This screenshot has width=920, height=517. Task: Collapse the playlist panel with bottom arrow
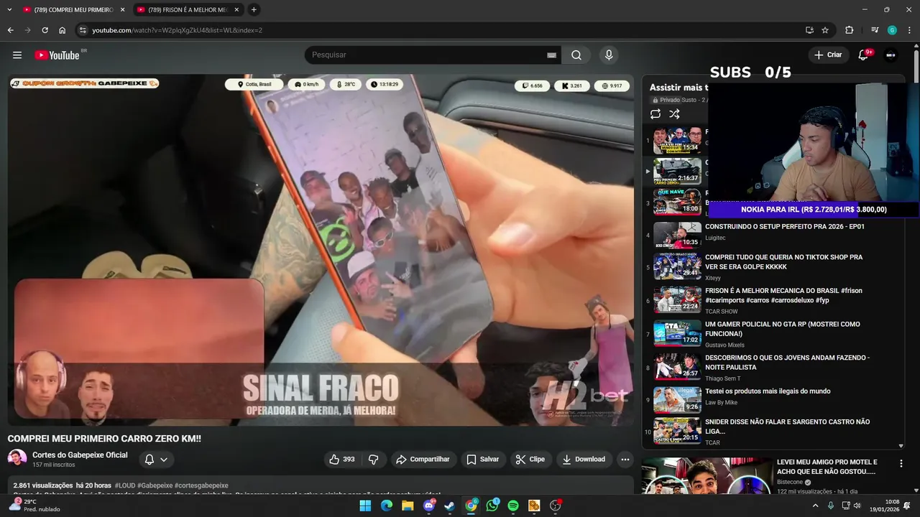(x=901, y=446)
